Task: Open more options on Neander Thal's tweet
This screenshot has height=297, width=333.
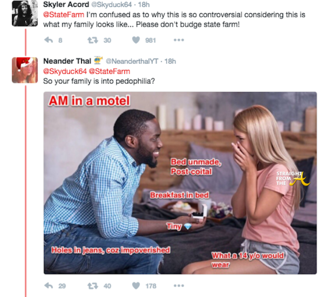Action: click(179, 286)
